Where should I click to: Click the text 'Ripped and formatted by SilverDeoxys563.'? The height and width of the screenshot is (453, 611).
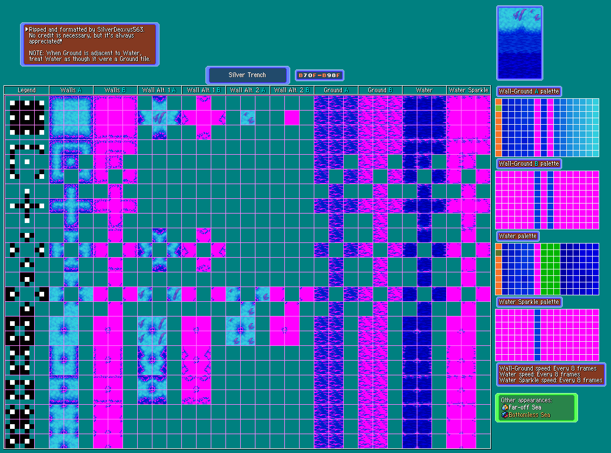[87, 29]
